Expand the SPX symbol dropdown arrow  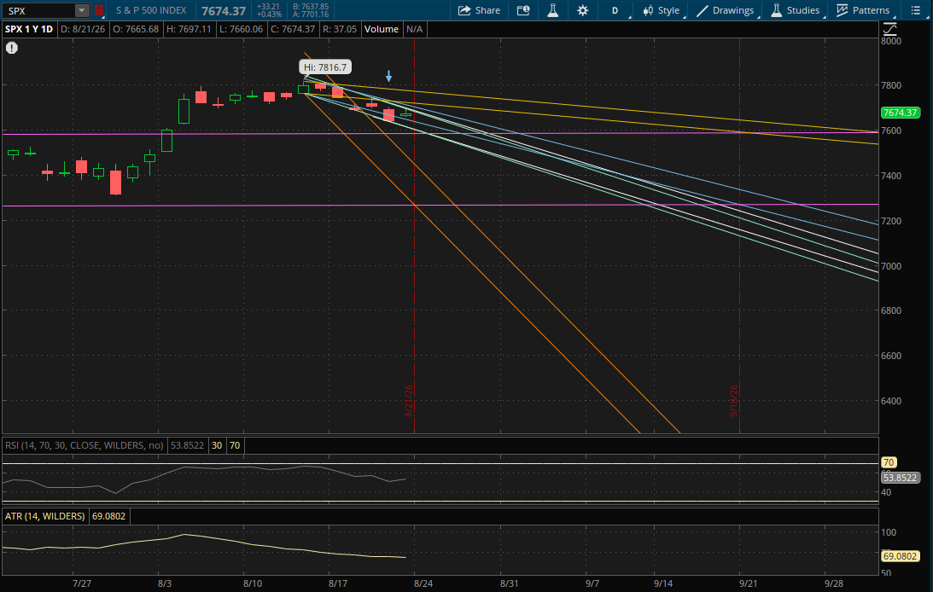point(82,10)
